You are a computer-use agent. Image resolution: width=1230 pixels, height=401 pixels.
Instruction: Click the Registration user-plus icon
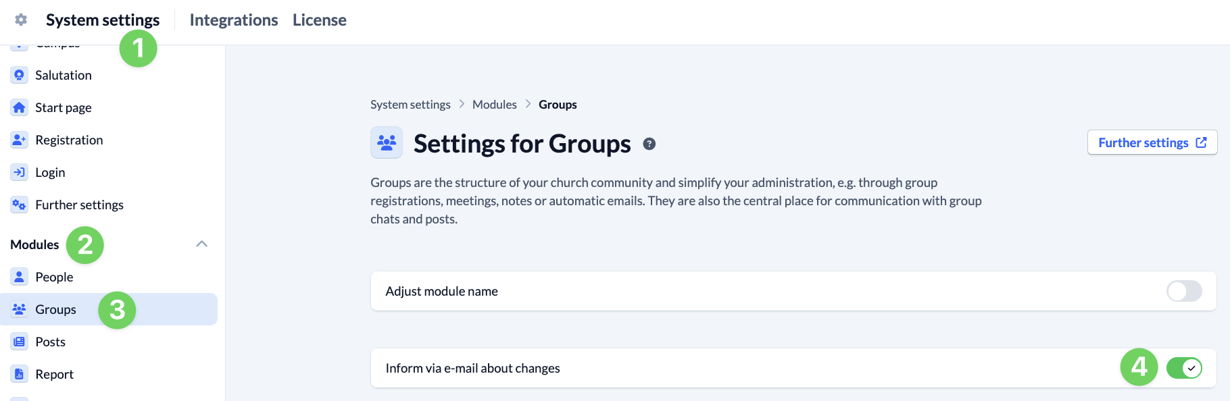point(19,140)
